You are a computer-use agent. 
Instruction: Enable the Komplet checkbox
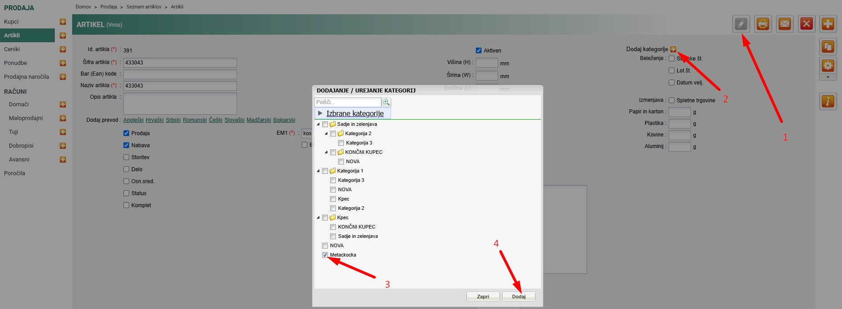126,205
